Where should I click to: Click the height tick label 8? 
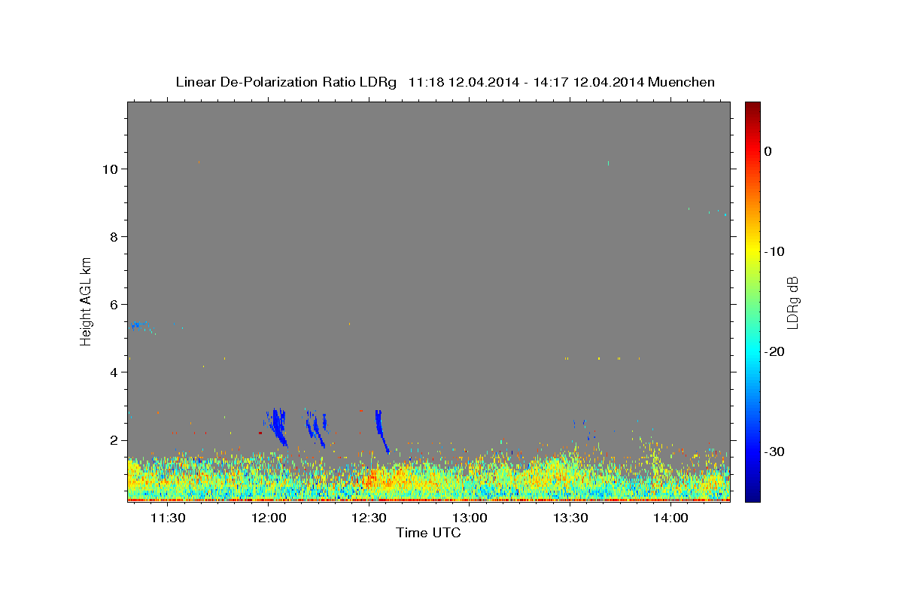coord(113,236)
